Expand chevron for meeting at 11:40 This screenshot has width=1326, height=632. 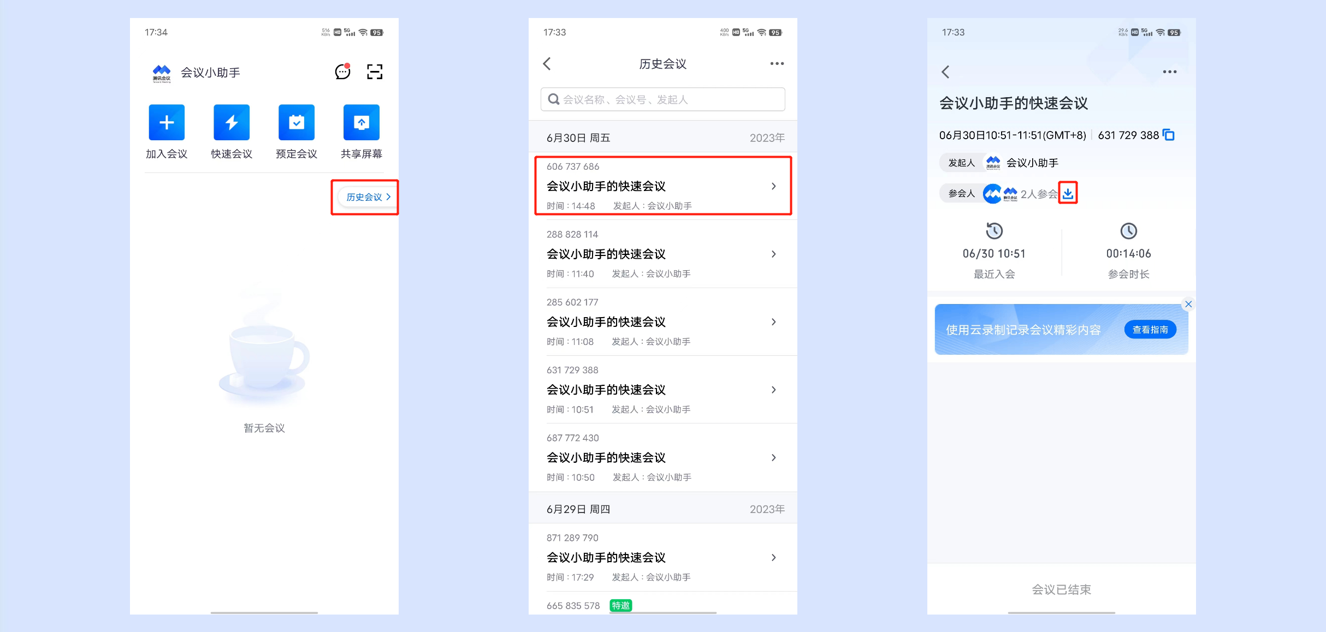(773, 254)
